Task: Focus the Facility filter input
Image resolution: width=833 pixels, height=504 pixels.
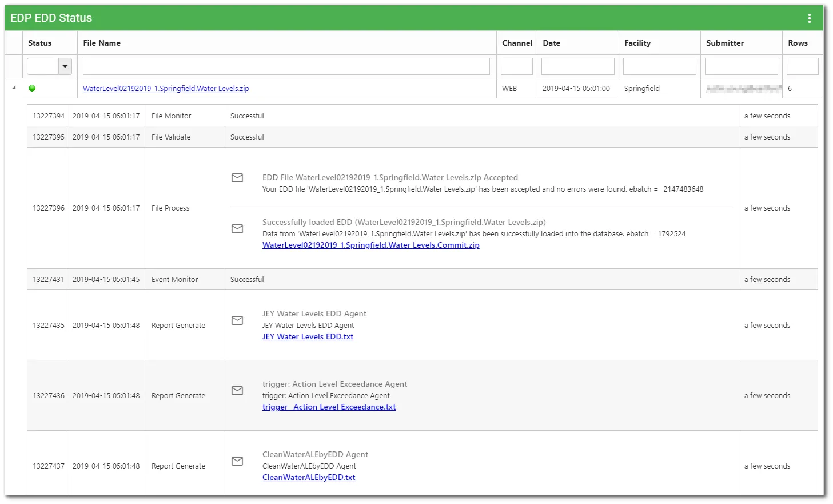Action: (660, 66)
